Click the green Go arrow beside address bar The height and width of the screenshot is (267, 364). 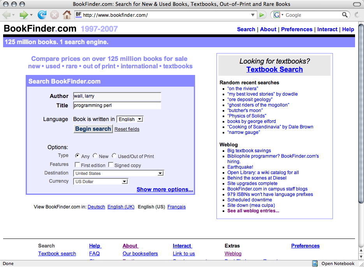[262, 15]
